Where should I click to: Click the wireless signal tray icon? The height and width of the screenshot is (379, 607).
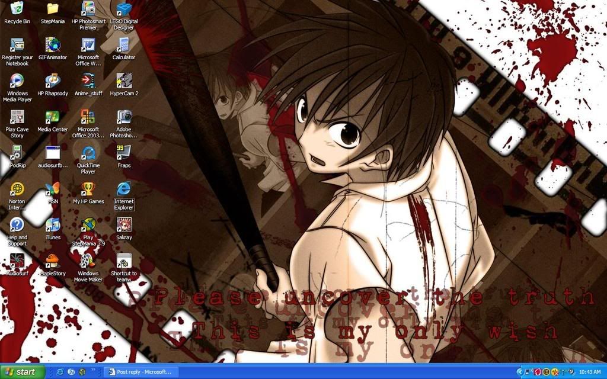563,372
